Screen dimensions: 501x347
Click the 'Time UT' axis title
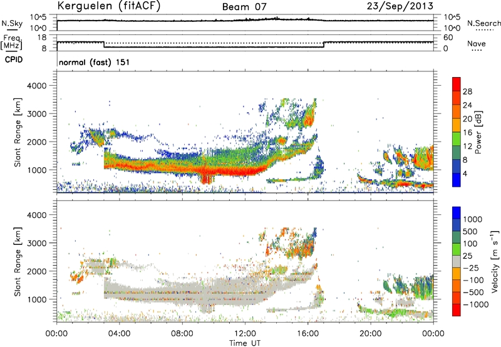(x=245, y=343)
